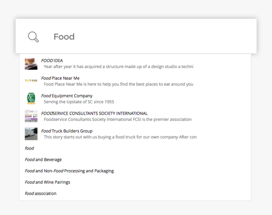Pick the plain 'food' suggestion
The image size is (272, 215).
(x=29, y=148)
